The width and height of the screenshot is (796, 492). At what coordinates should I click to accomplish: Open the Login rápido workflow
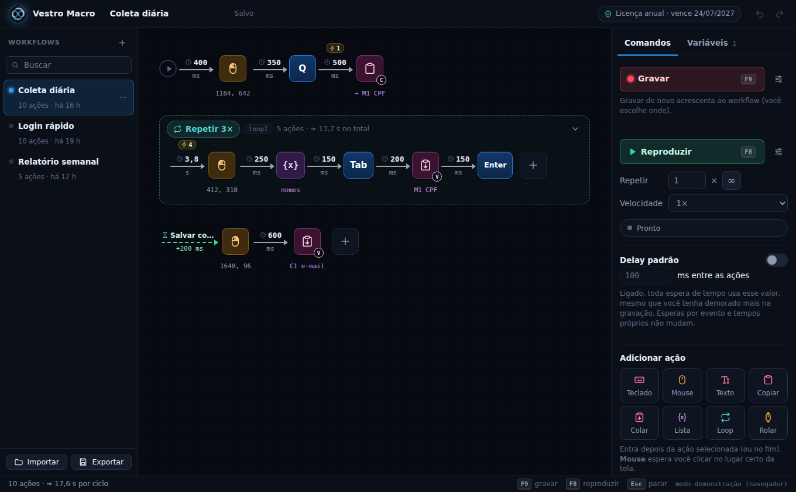point(68,133)
